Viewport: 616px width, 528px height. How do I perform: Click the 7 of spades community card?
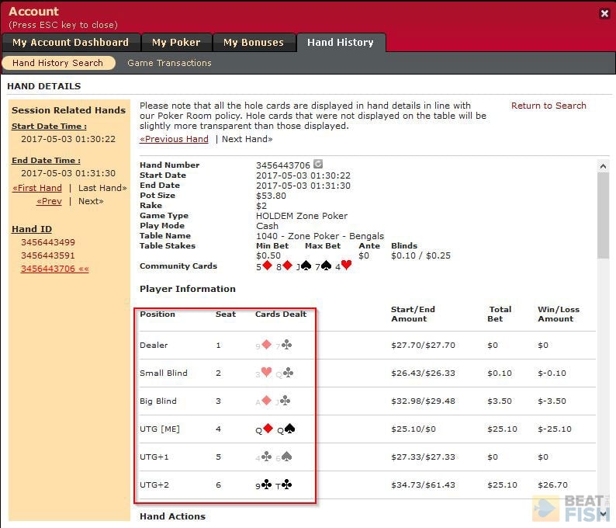point(324,266)
